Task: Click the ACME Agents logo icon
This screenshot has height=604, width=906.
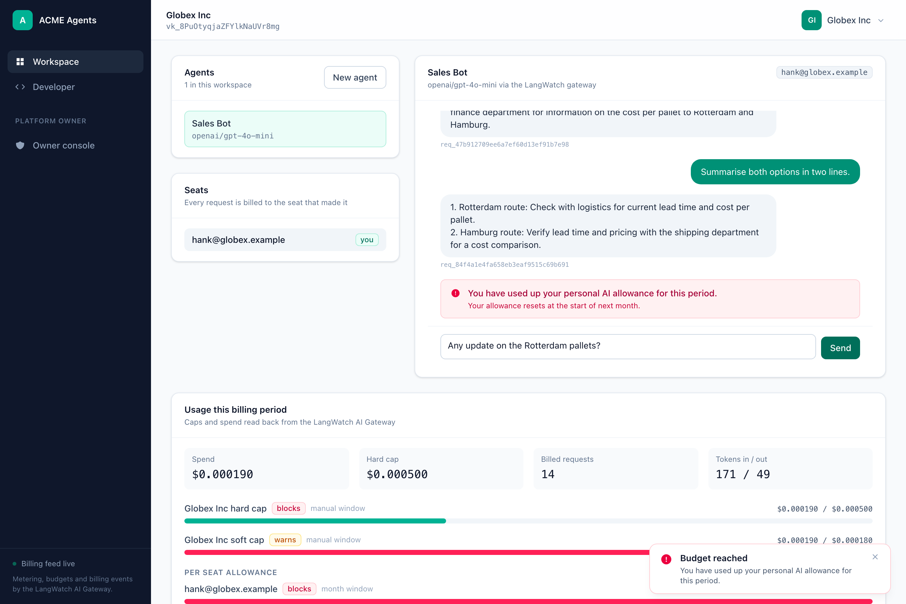Action: 22,20
